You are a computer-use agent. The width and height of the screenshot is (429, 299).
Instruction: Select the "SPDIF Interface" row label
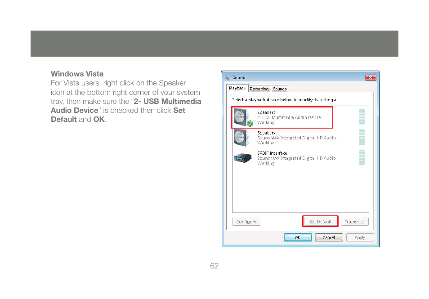point(272,153)
